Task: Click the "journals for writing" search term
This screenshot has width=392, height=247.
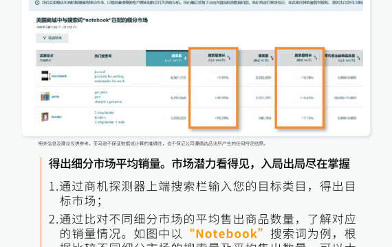Action: click(x=109, y=76)
